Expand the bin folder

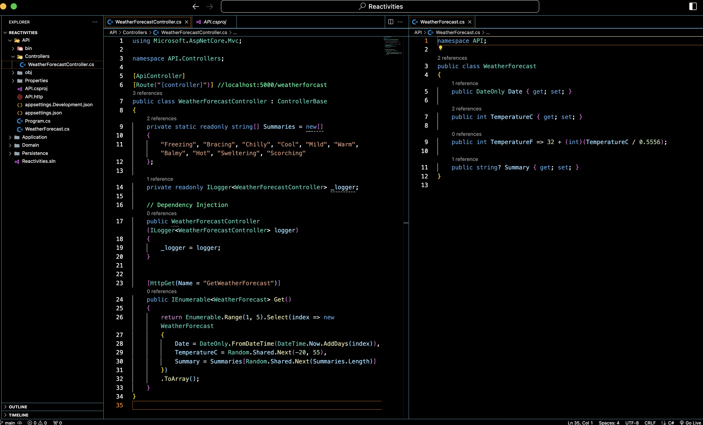[x=28, y=48]
